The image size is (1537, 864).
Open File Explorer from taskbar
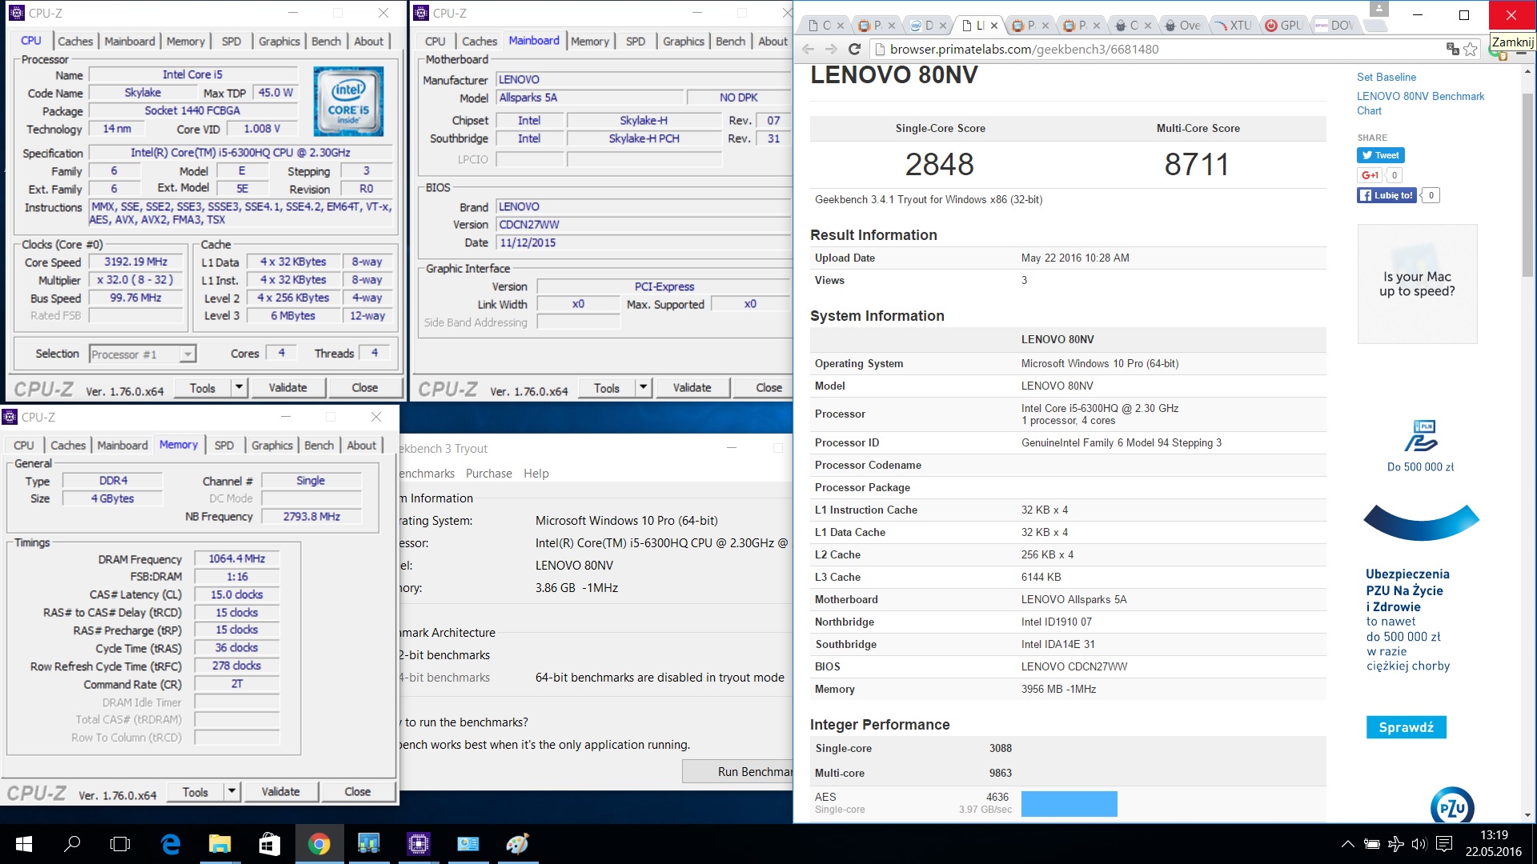[x=219, y=844]
